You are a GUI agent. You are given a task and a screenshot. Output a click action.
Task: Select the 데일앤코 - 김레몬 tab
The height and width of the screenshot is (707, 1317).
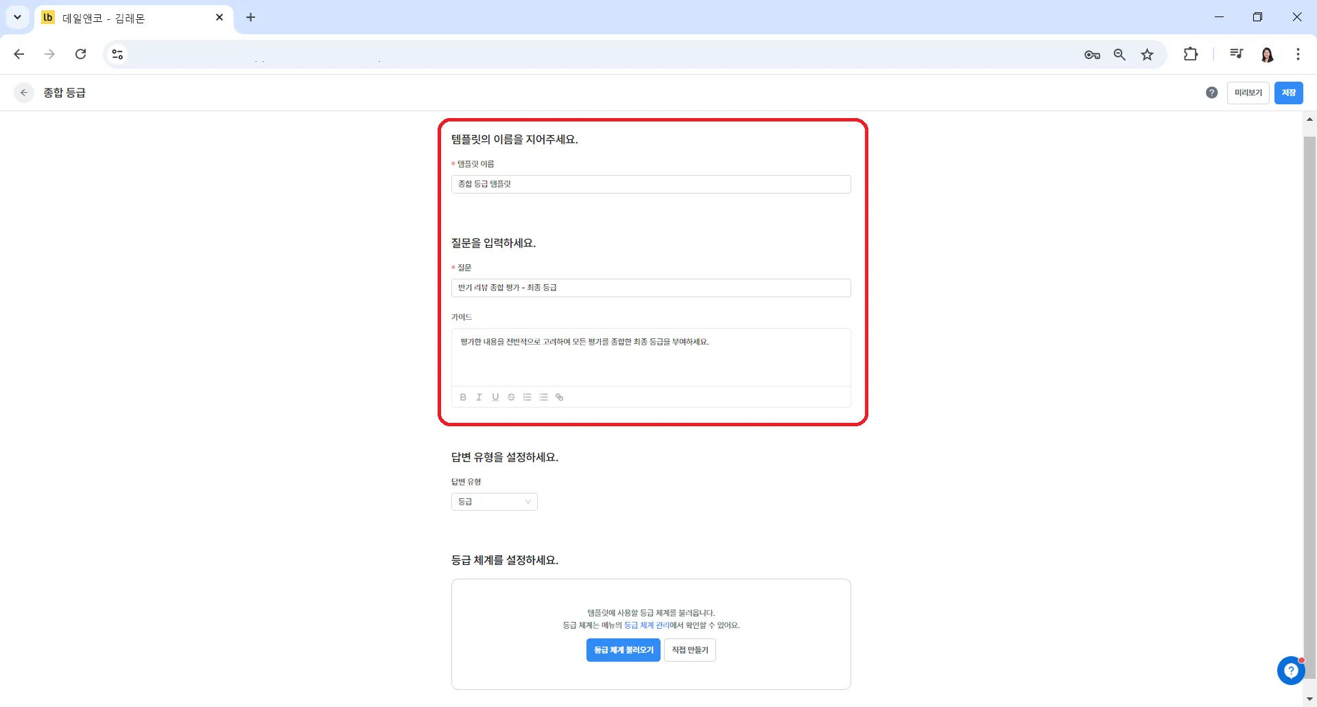134,18
